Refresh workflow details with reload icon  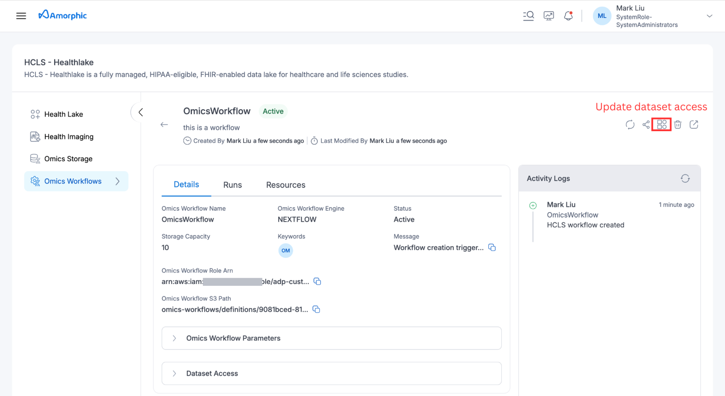click(630, 125)
